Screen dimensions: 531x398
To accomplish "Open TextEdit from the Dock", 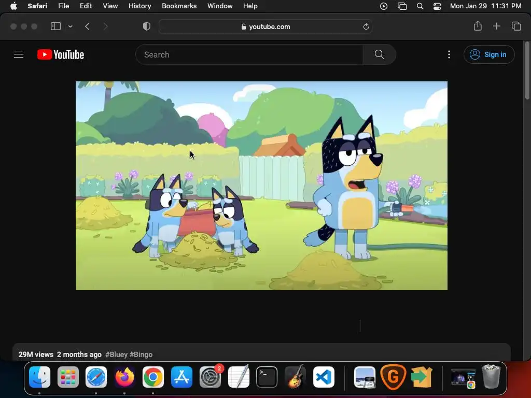I will [239, 377].
